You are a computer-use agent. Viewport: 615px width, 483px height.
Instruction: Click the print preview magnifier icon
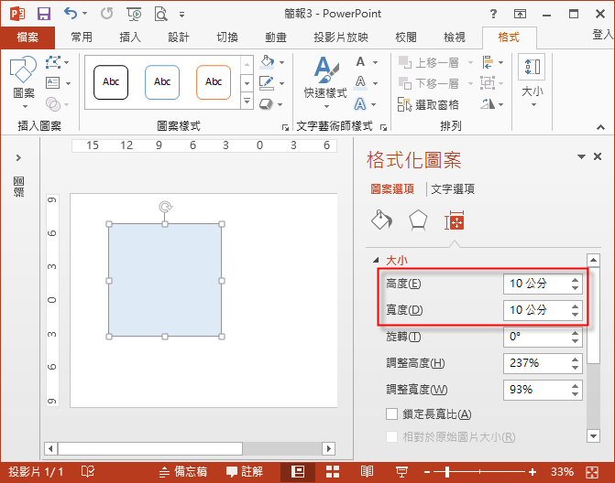coord(160,14)
